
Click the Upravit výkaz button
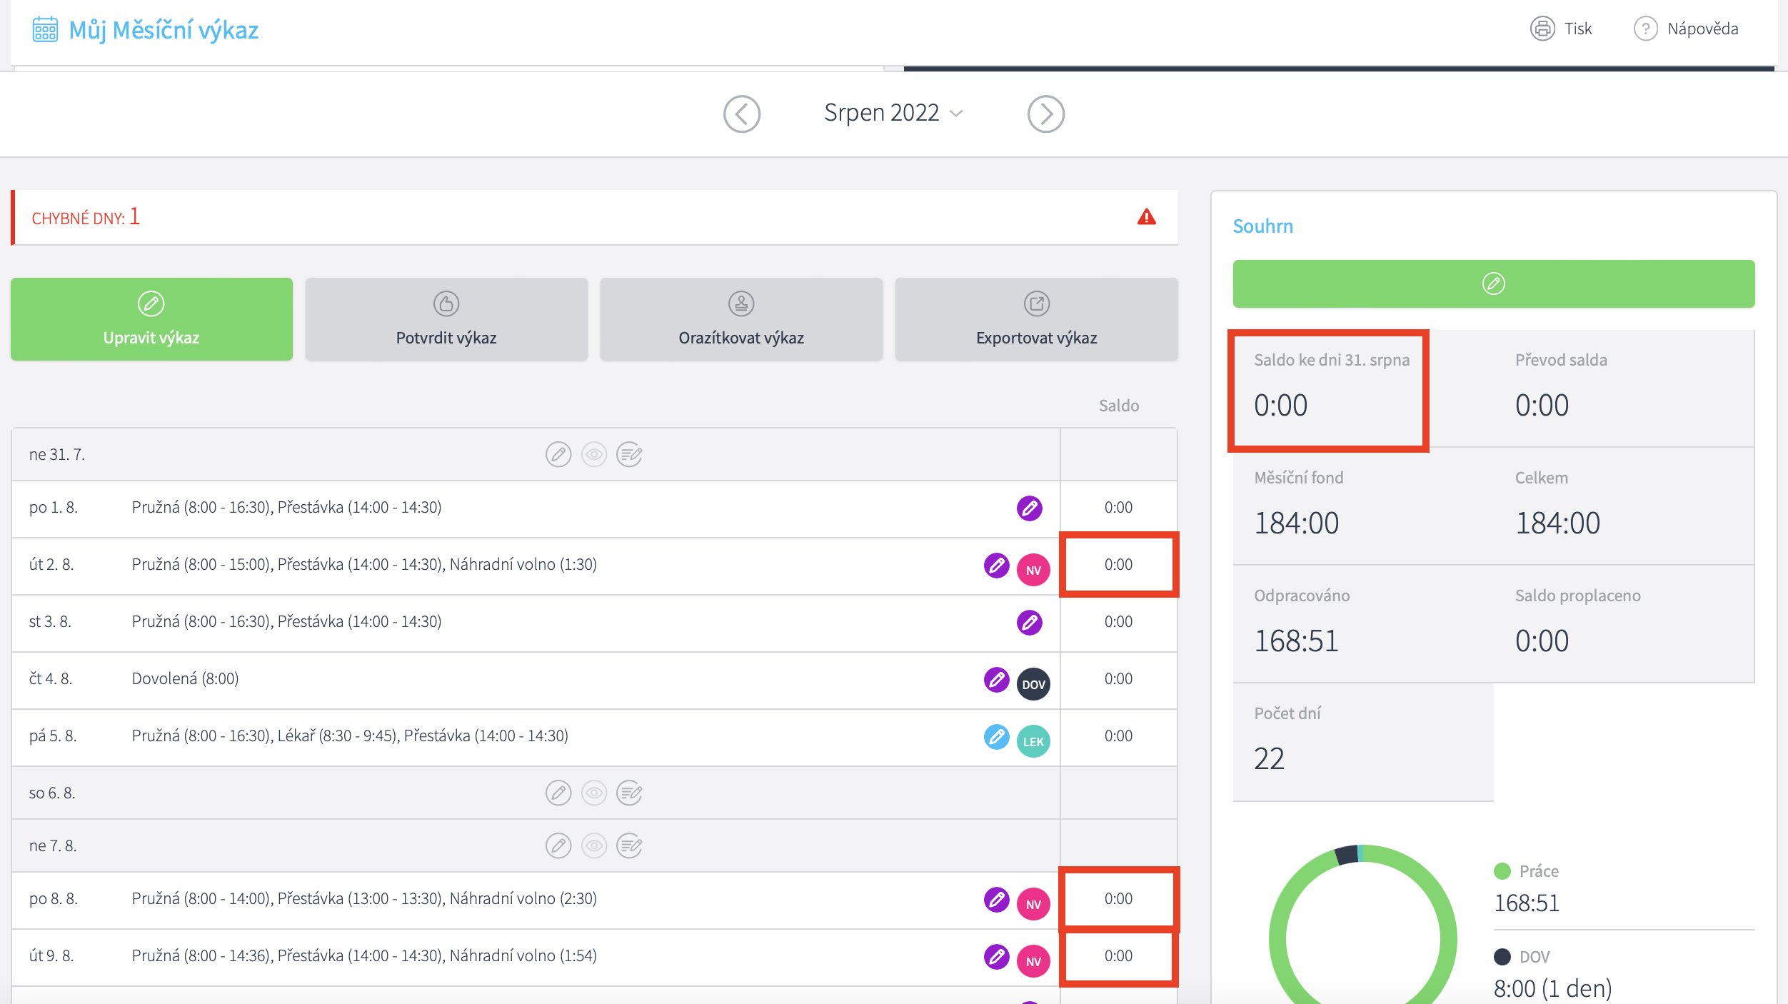click(151, 318)
